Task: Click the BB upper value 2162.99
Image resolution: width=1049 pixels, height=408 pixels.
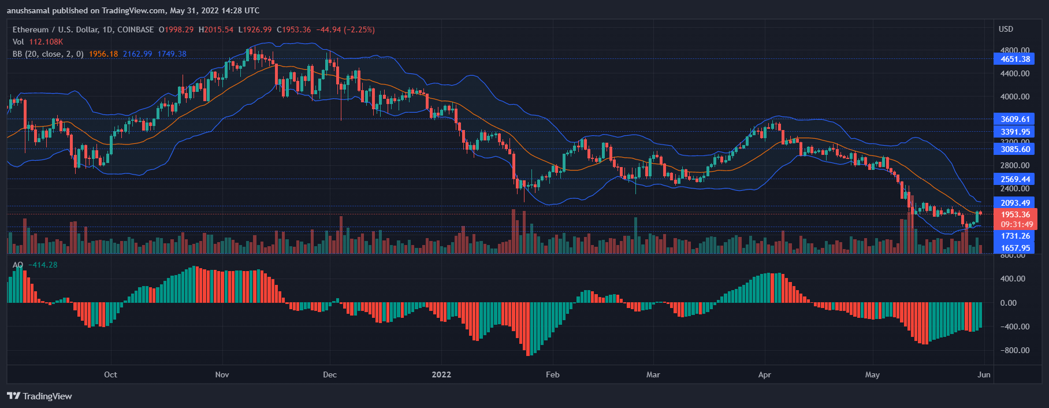Action: pos(137,54)
